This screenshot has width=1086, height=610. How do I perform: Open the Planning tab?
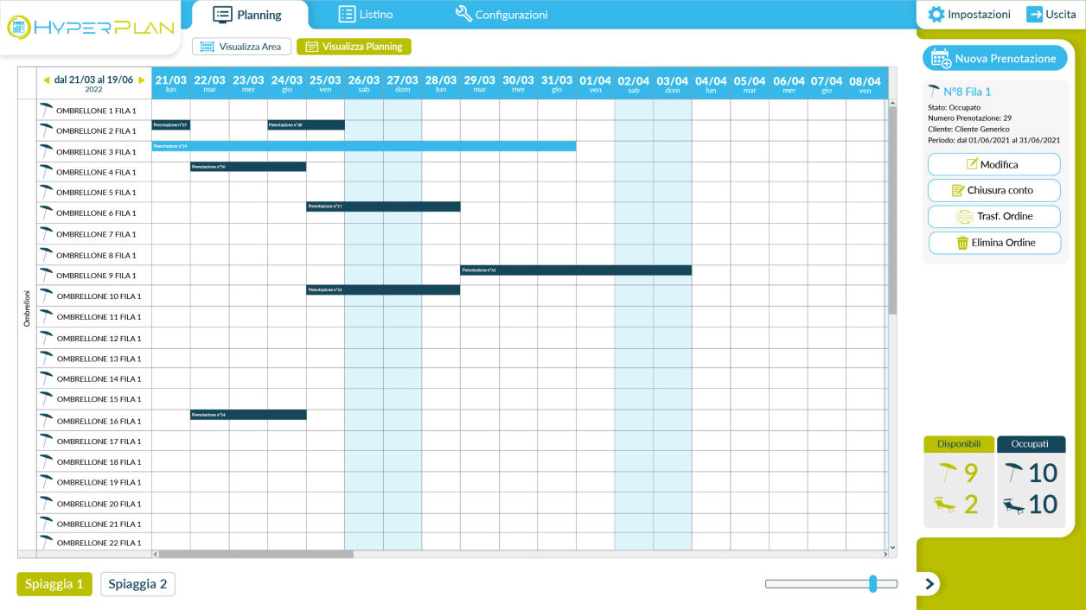tap(248, 15)
